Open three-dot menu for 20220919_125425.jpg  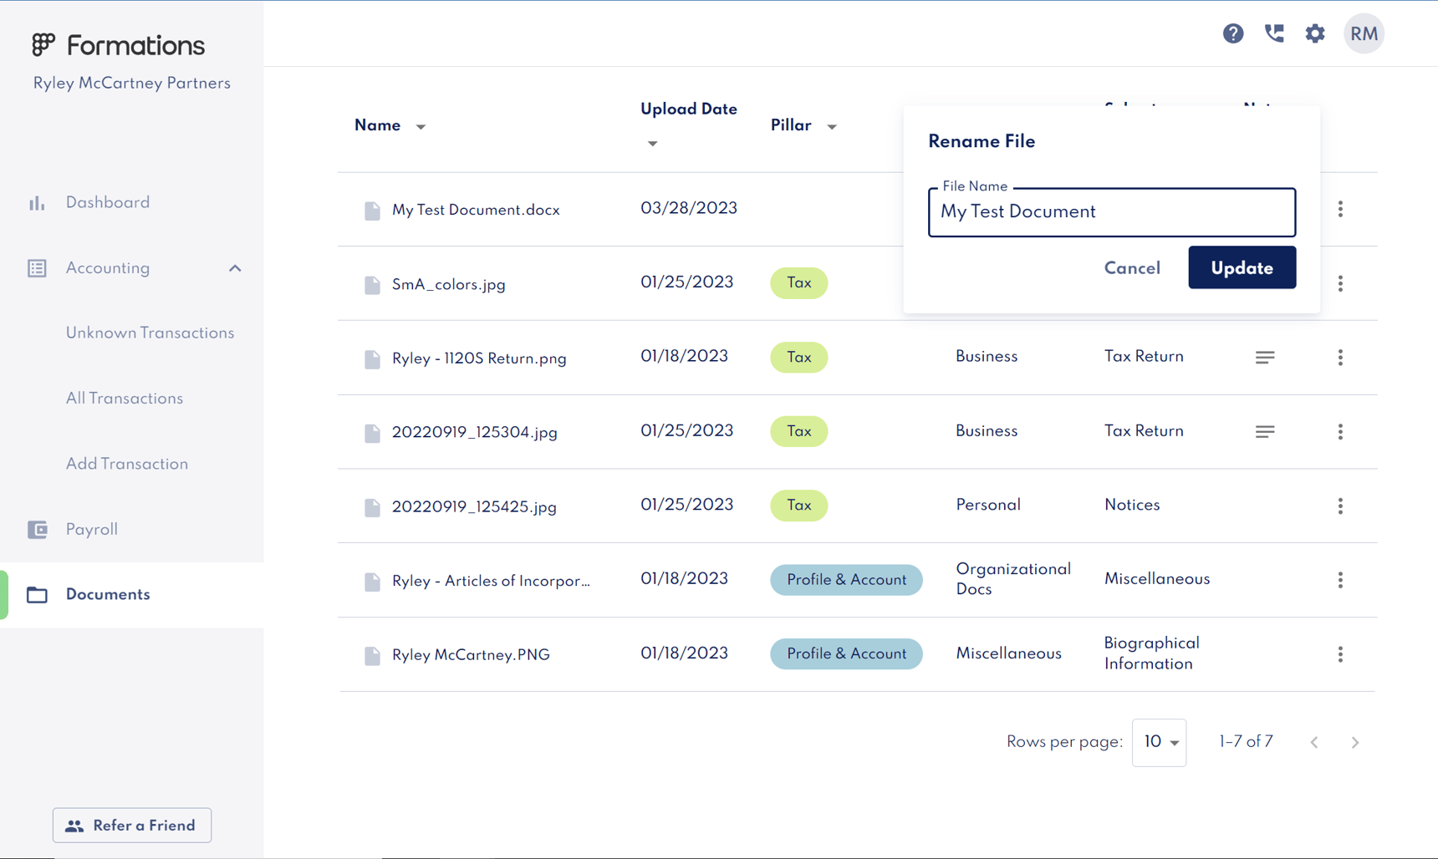(1339, 506)
